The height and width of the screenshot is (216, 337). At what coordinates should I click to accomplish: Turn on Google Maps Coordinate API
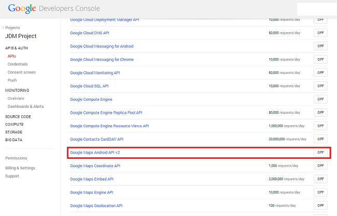tap(320, 166)
